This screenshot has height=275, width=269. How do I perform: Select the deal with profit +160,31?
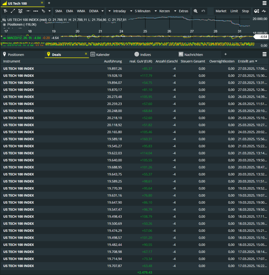(x=134, y=139)
